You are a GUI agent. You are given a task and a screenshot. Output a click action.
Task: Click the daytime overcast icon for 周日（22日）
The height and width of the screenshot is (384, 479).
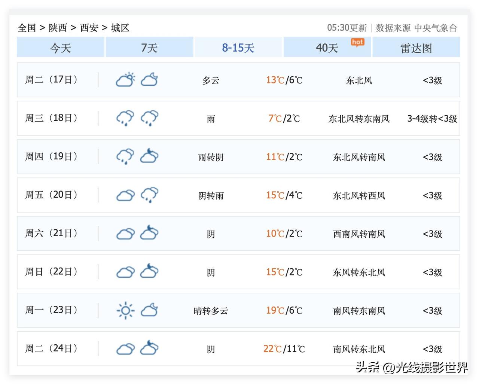coord(125,272)
